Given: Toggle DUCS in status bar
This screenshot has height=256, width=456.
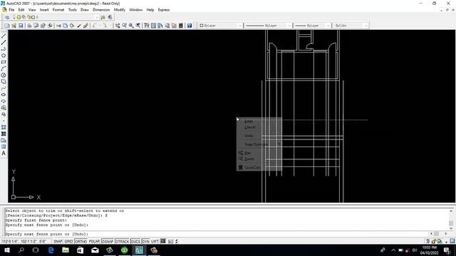Looking at the screenshot, I should [x=135, y=241].
